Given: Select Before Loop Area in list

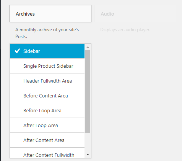Looking at the screenshot, I should [x=47, y=110].
